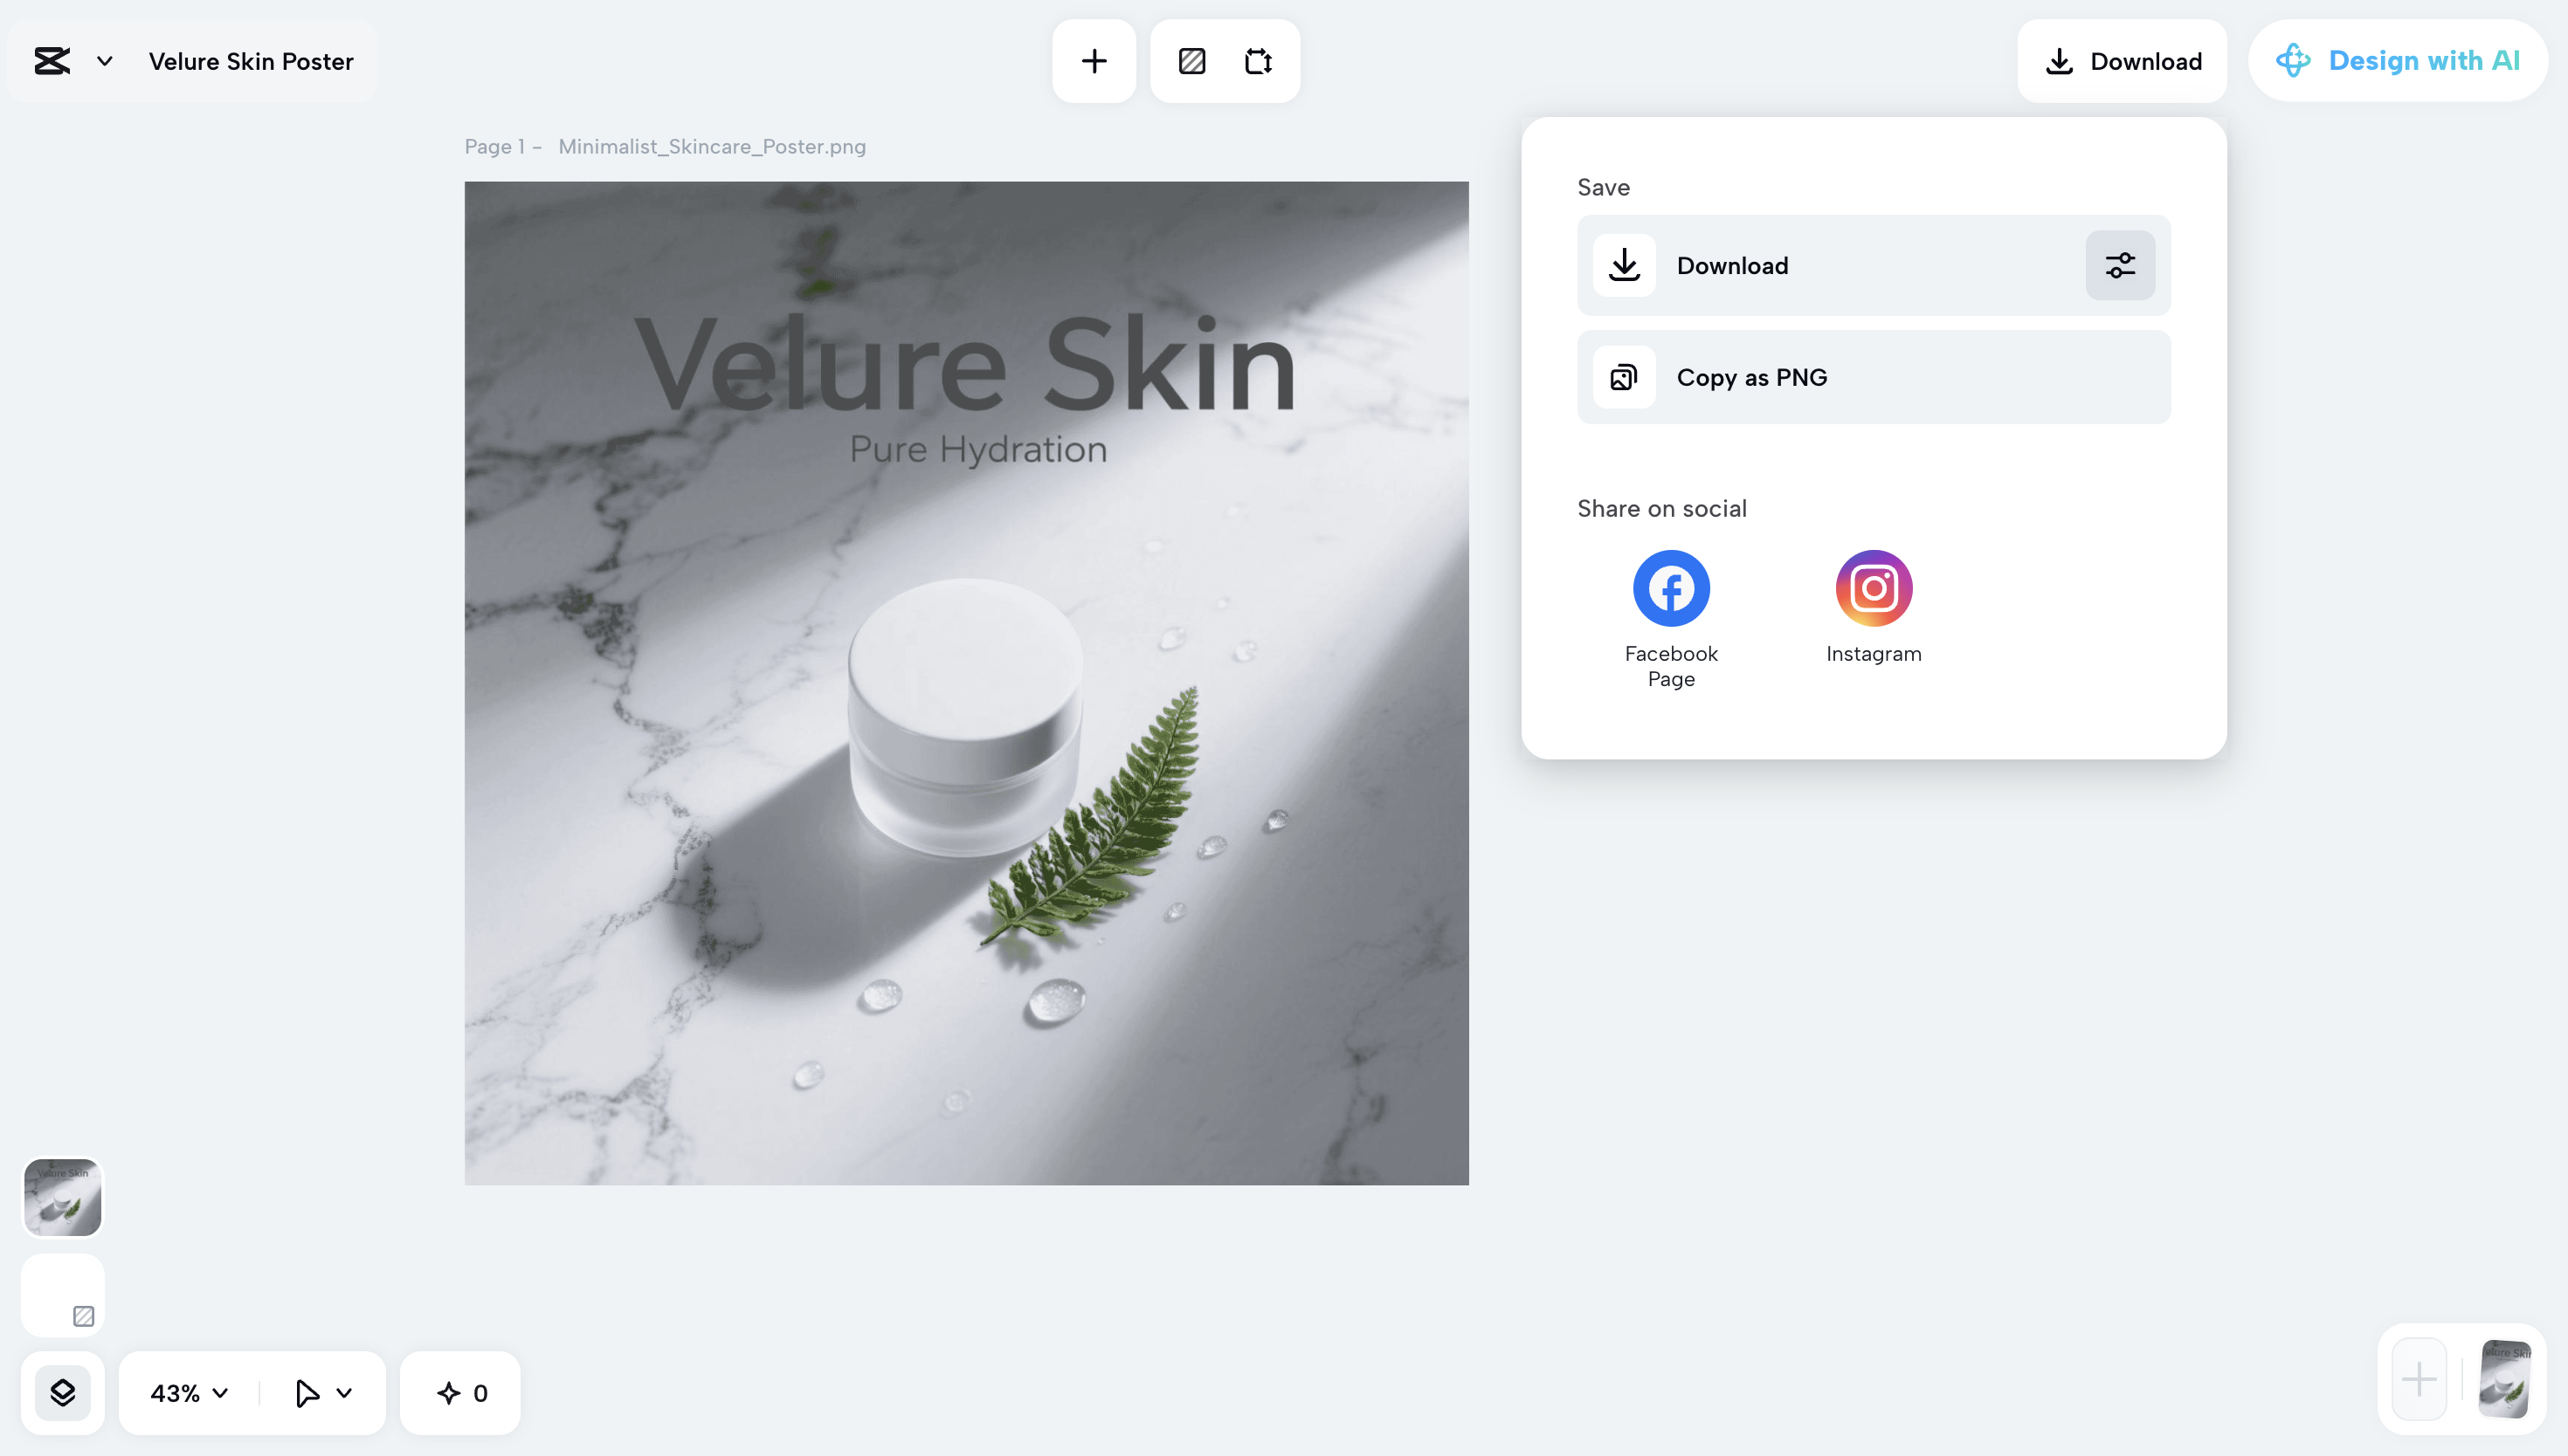Open the resize canvas icon
2568x1456 pixels.
coord(1260,61)
